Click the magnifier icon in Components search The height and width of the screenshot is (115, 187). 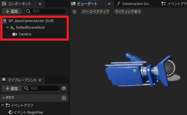[28, 11]
